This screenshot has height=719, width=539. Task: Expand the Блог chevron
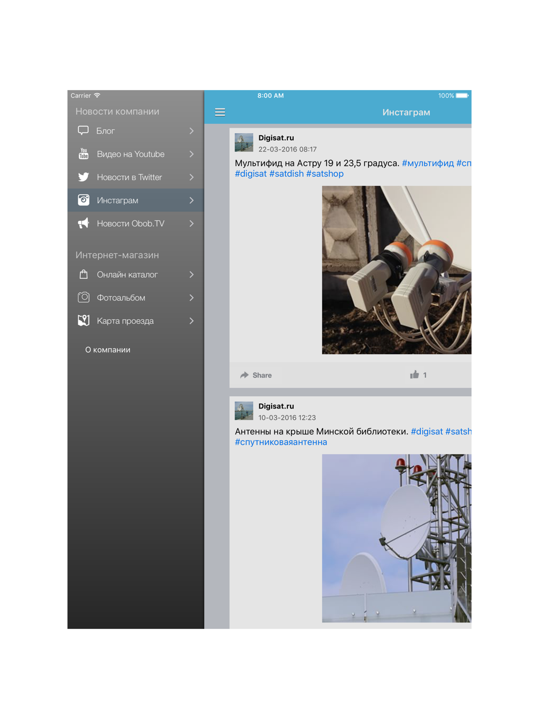click(191, 131)
